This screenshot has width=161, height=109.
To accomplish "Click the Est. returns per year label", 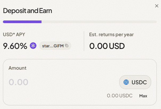I will [112, 35].
